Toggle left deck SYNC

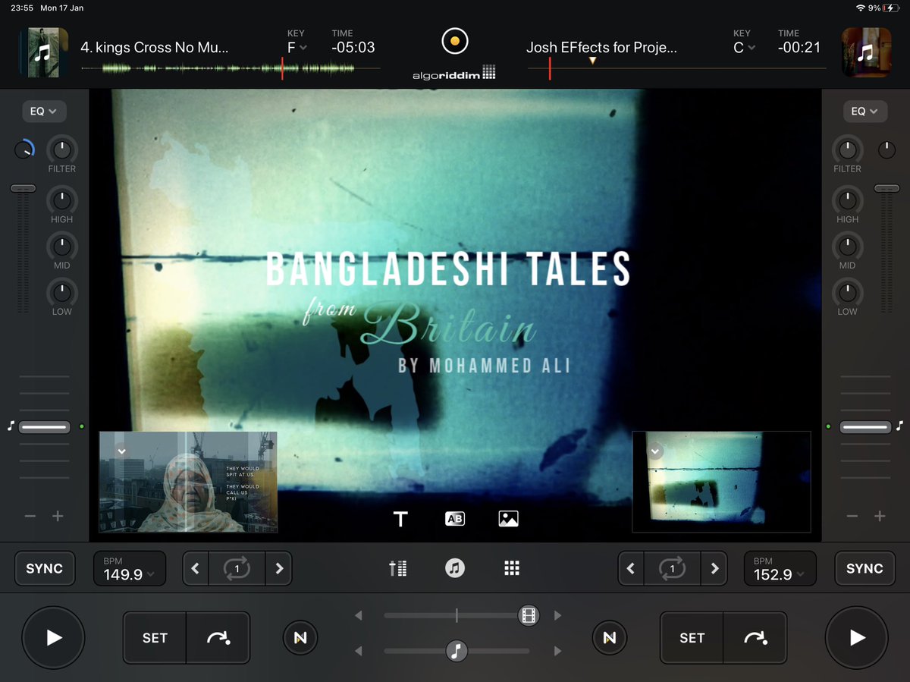(45, 568)
